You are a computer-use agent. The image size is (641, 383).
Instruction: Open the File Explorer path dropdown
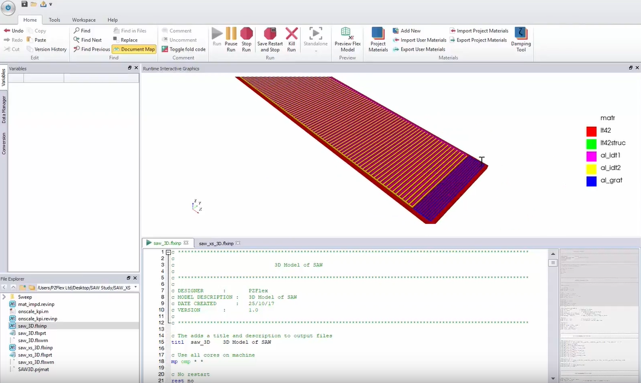coord(135,288)
